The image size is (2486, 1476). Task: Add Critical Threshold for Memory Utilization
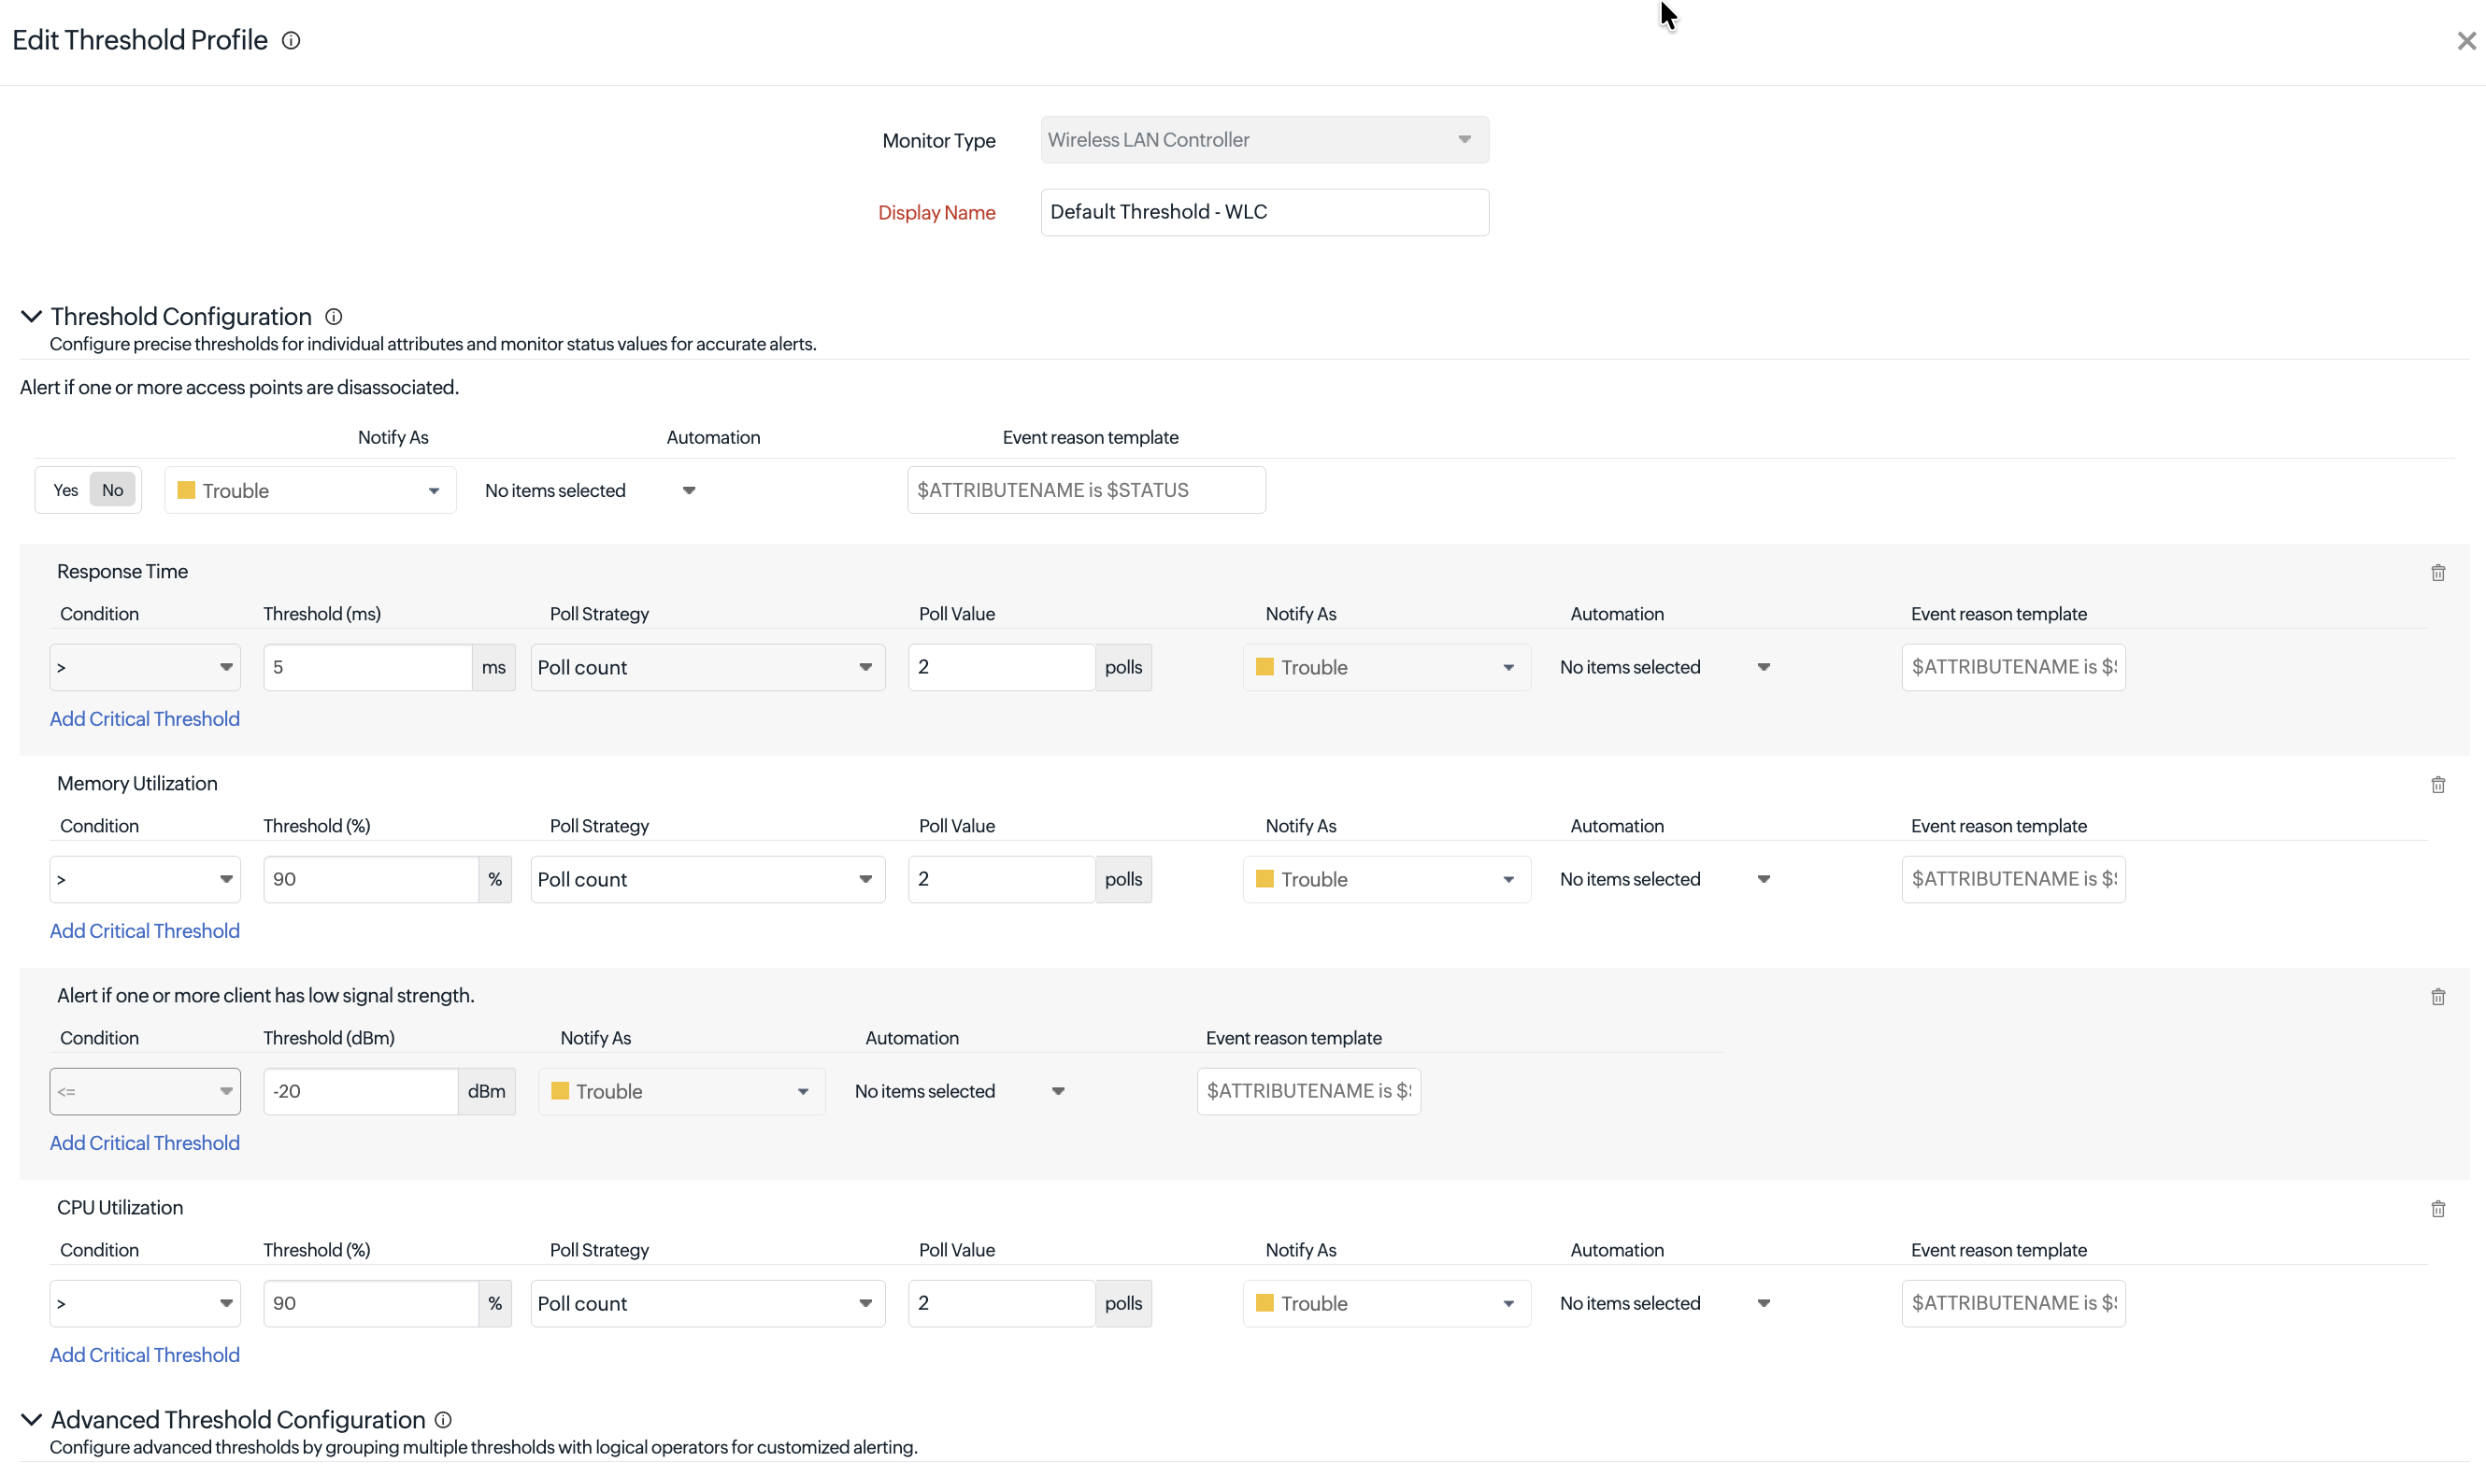(145, 931)
